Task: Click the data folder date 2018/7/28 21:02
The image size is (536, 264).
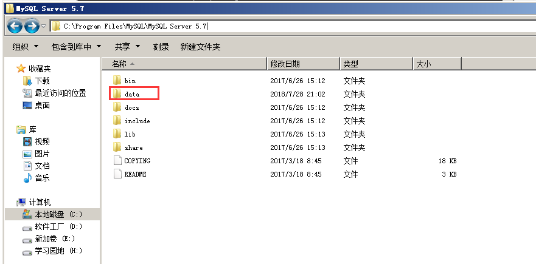Action: [x=298, y=94]
